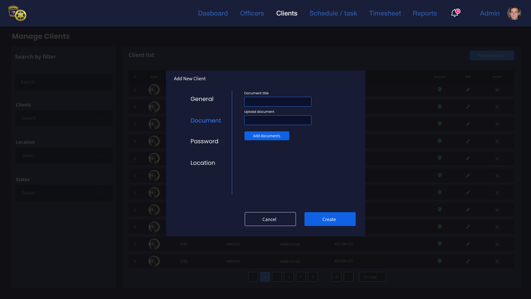Switch to the General tab

point(202,99)
